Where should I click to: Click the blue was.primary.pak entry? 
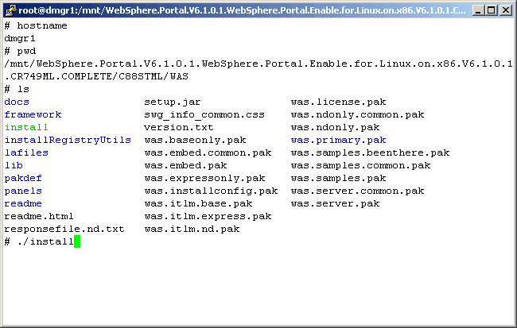pos(338,140)
